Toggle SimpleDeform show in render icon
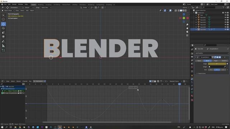The image size is (230, 129). coord(220,57)
